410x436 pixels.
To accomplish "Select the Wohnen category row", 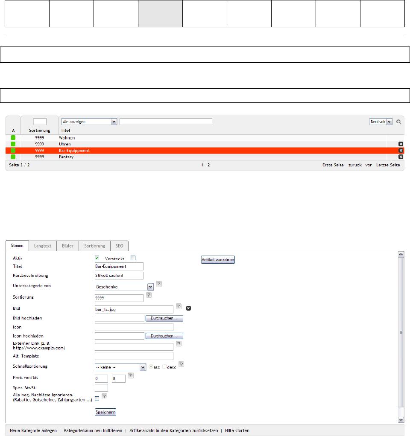I will [x=205, y=138].
